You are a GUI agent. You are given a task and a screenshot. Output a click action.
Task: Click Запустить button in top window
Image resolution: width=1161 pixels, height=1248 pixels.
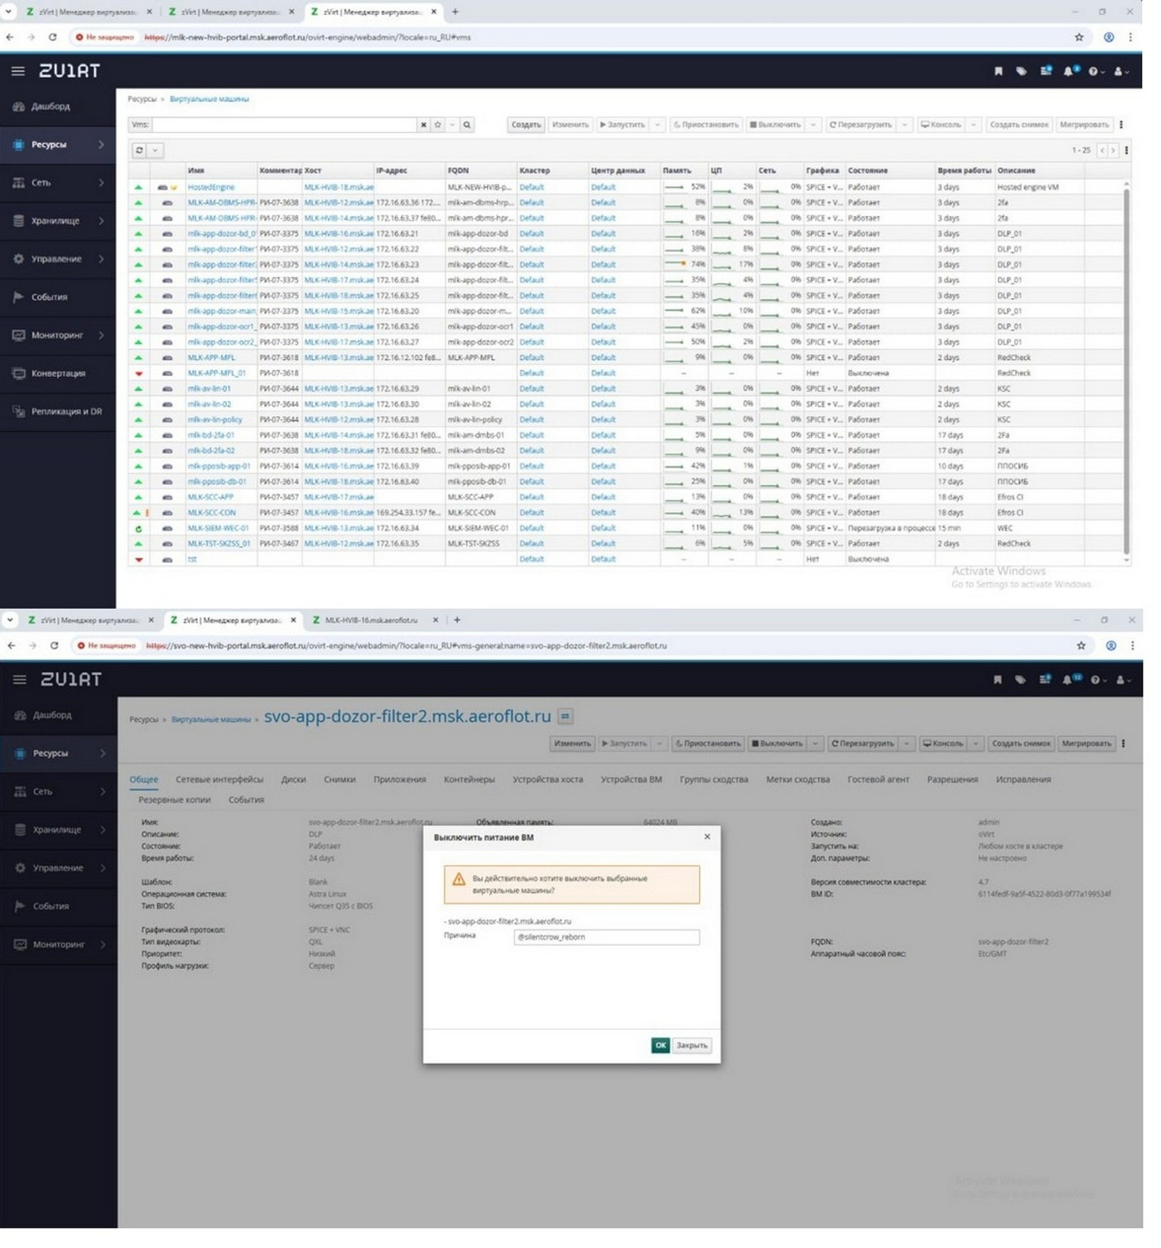pos(623,125)
